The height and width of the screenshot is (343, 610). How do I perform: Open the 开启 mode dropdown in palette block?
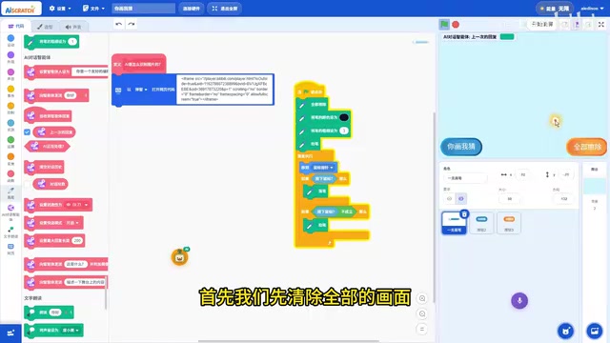point(72,223)
